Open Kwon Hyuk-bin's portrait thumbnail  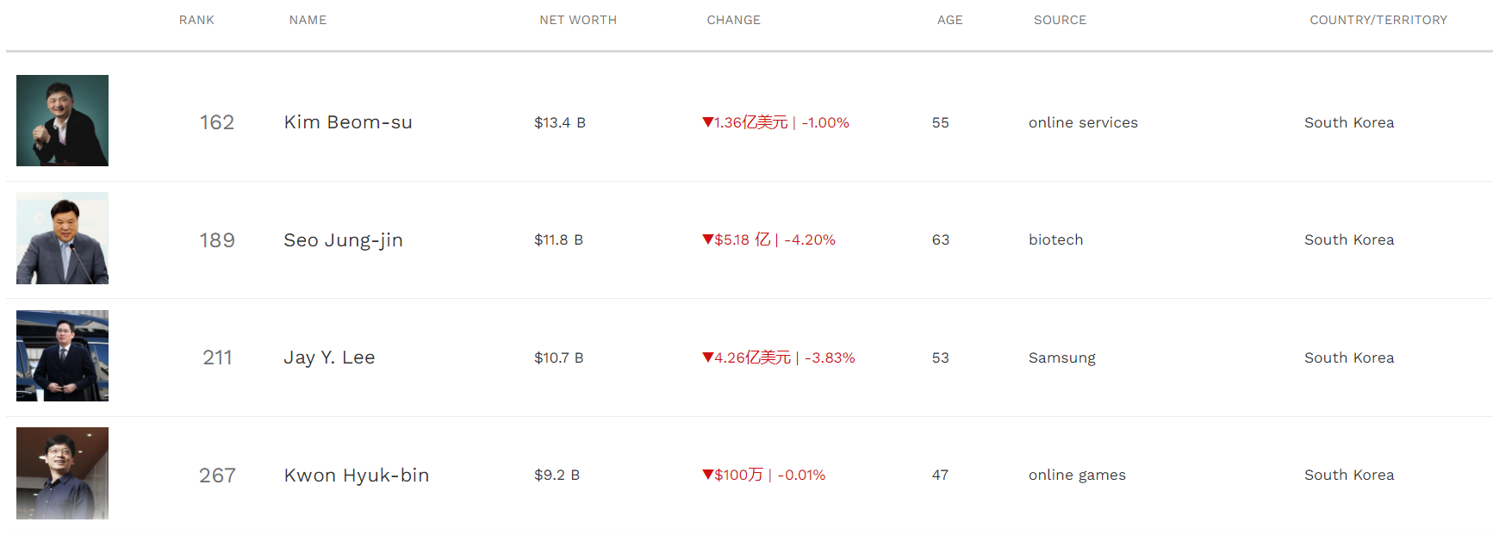coord(62,473)
